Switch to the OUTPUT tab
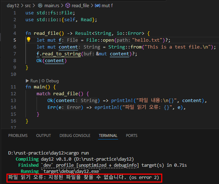The width and height of the screenshot is (219, 184). point(43,135)
